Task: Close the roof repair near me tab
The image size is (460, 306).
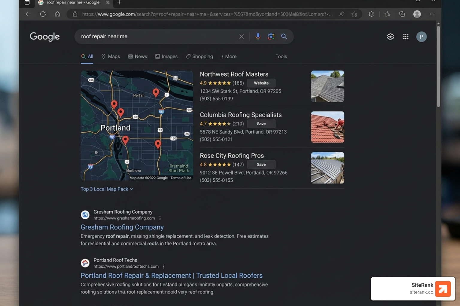Action: click(x=108, y=2)
